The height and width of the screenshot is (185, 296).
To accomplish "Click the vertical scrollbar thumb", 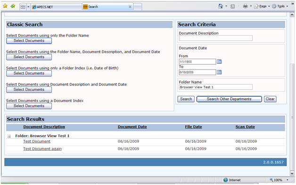I will (x=292, y=117).
